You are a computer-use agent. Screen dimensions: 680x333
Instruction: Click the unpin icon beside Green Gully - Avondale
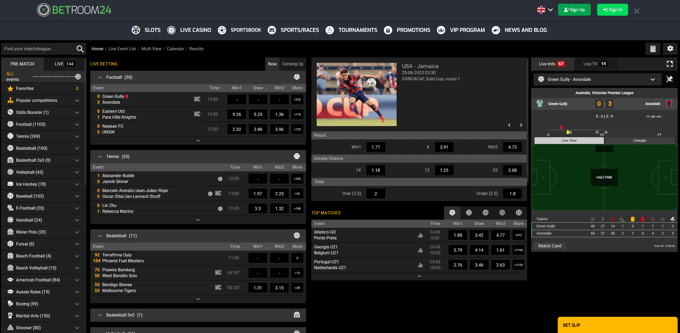click(x=670, y=79)
